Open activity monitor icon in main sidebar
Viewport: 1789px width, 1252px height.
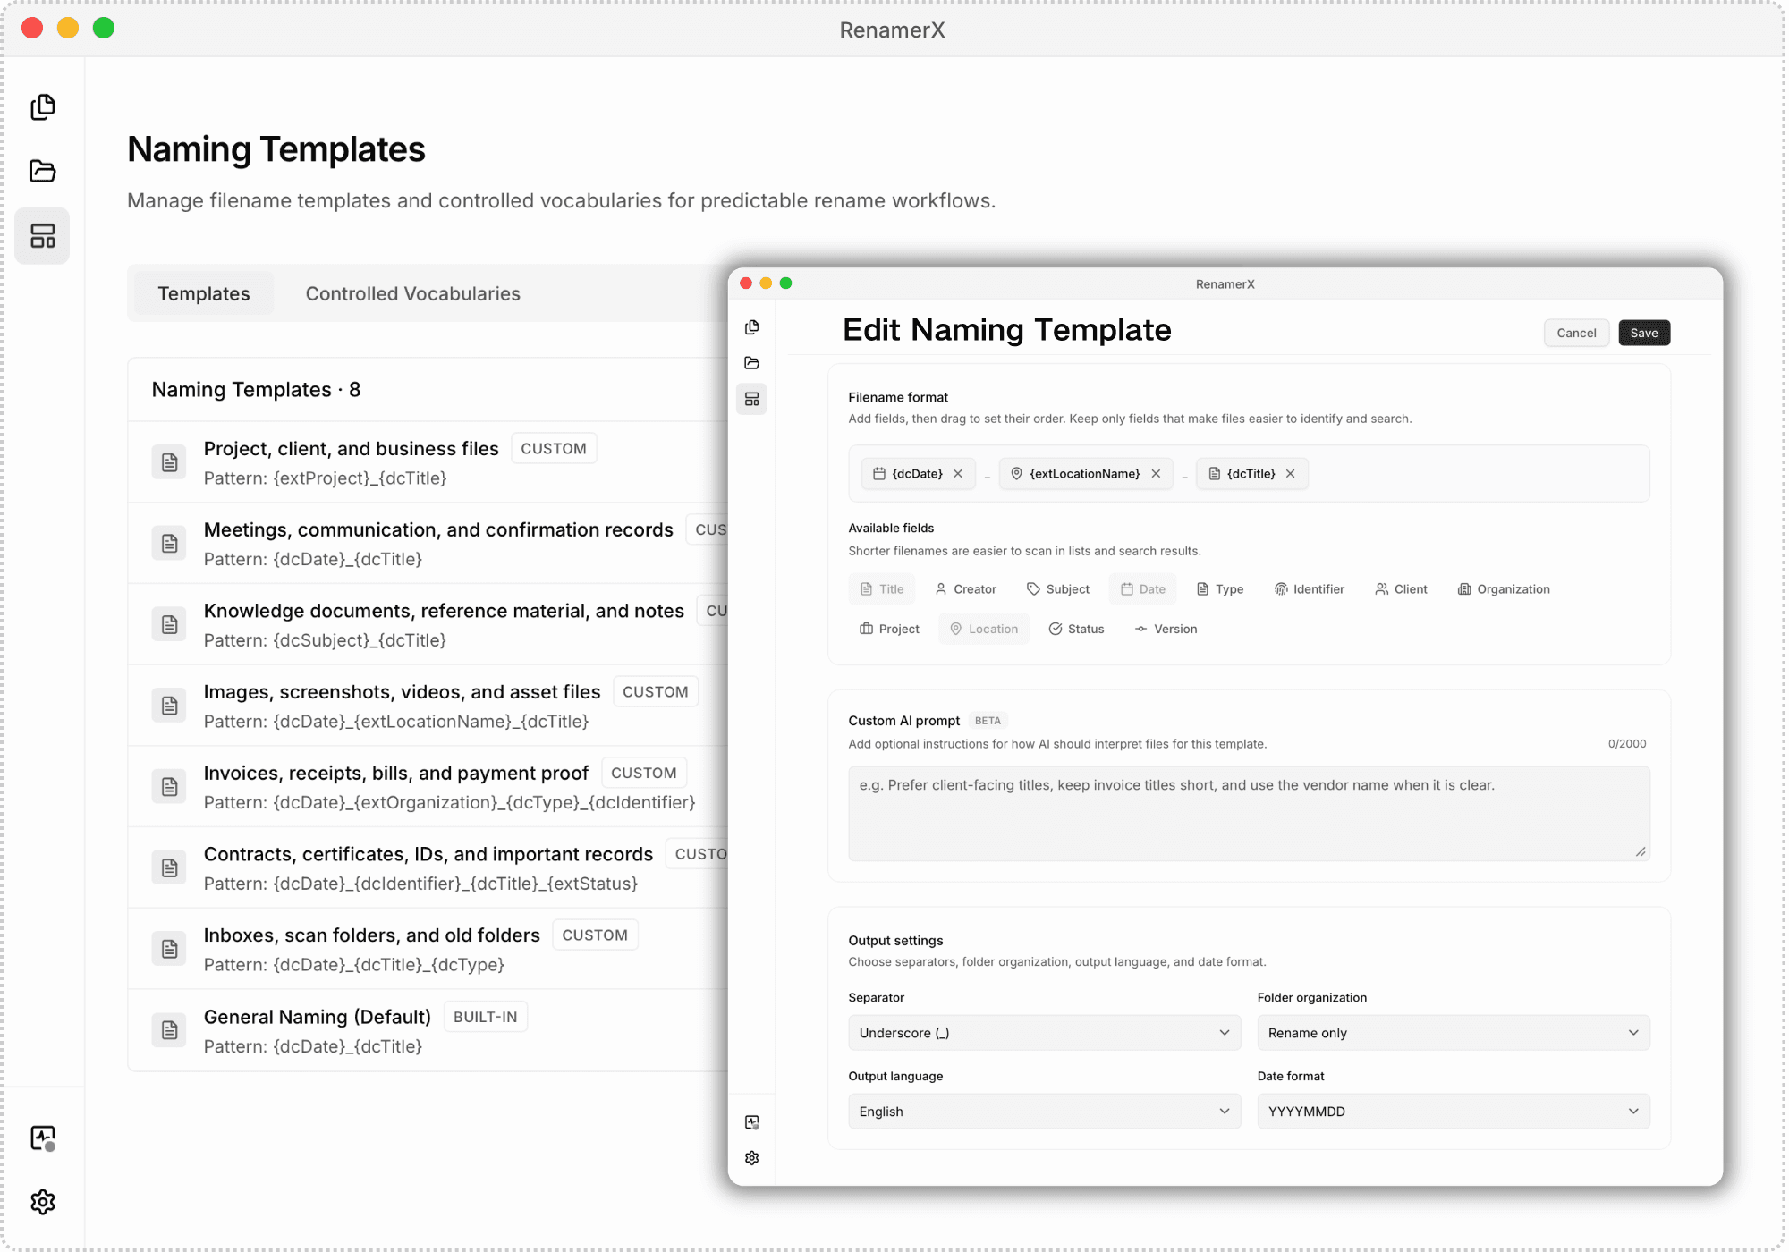coord(42,1138)
